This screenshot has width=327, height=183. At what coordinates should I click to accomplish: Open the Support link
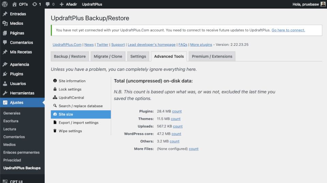(118, 44)
